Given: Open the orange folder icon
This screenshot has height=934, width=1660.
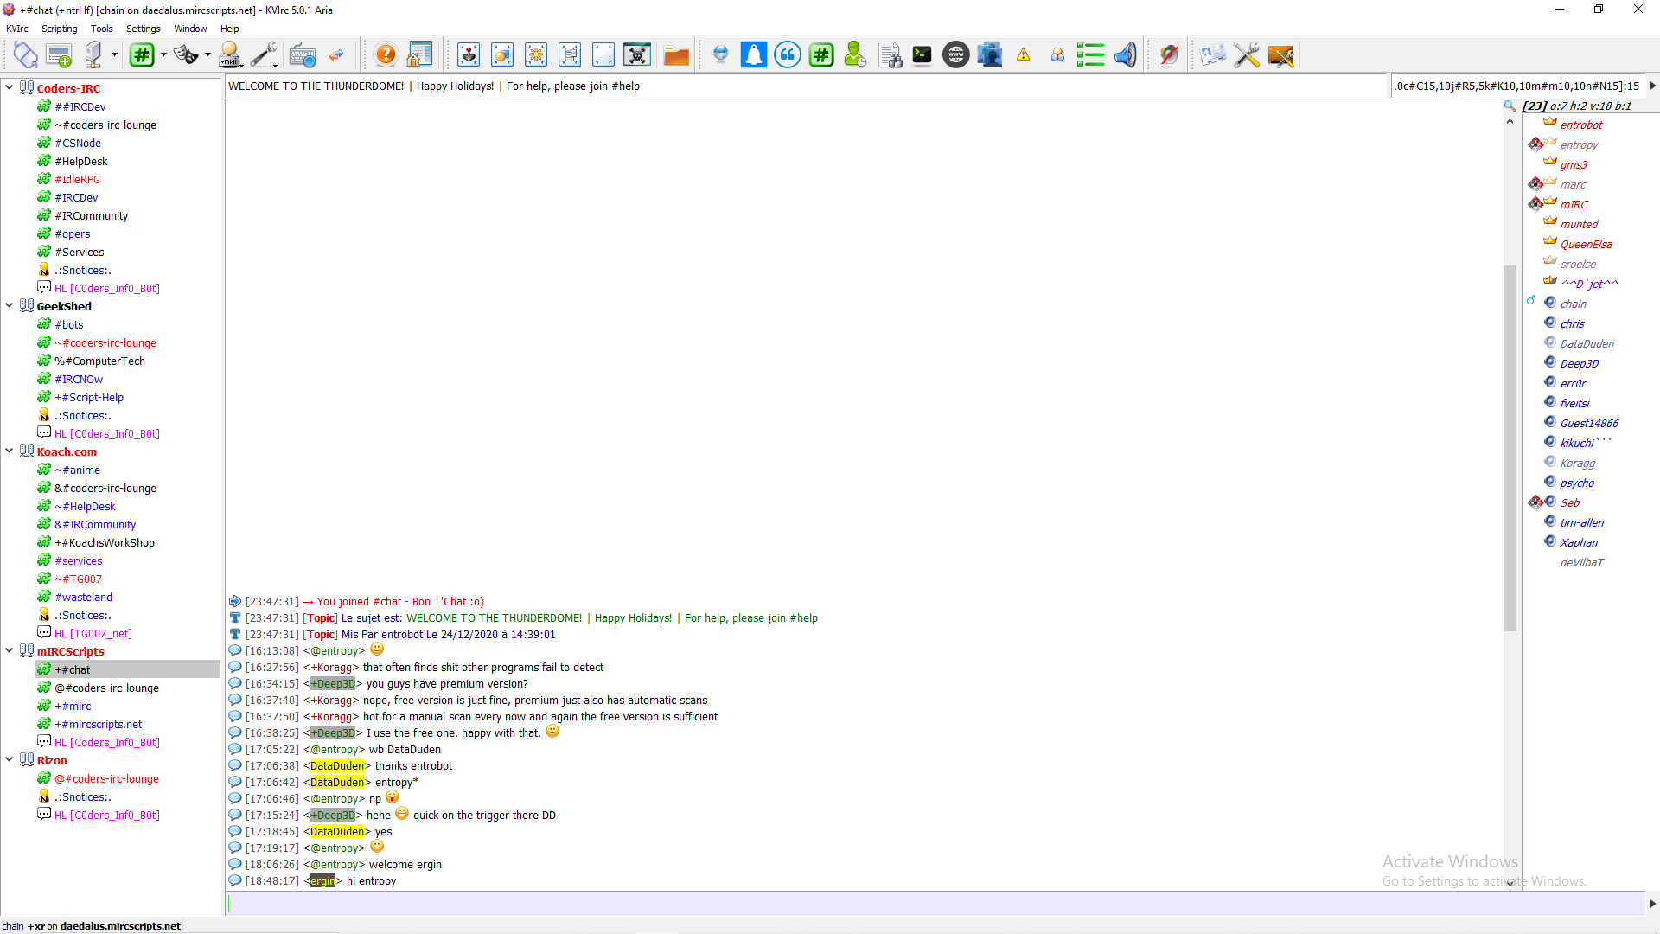Looking at the screenshot, I should click(676, 55).
